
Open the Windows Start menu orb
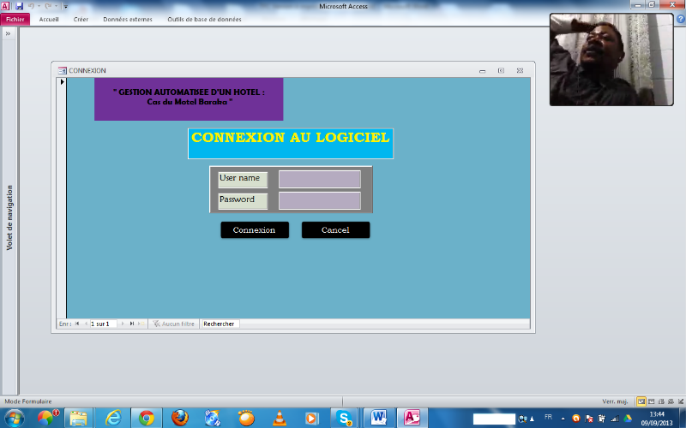click(x=14, y=418)
